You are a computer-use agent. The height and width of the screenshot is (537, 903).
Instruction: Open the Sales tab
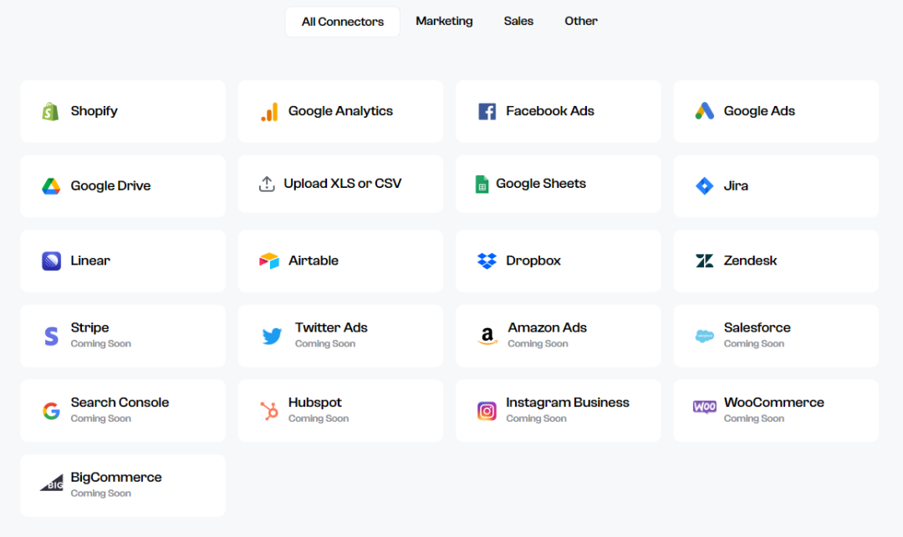[518, 21]
